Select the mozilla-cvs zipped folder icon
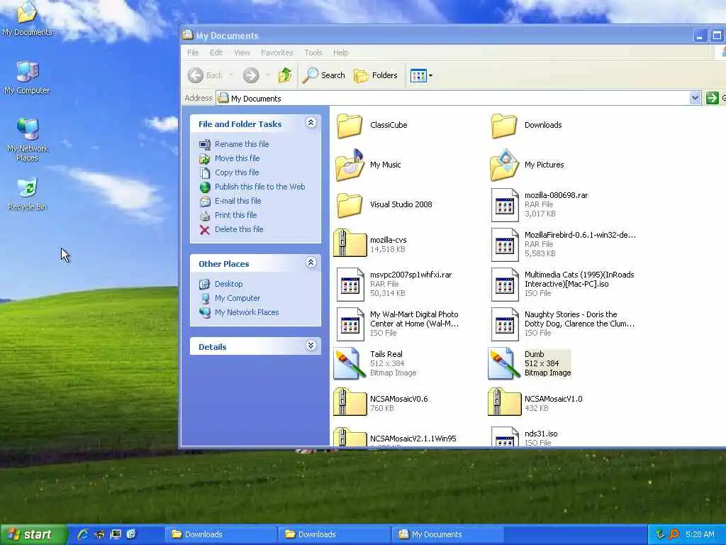Image resolution: width=726 pixels, height=545 pixels. coord(350,243)
